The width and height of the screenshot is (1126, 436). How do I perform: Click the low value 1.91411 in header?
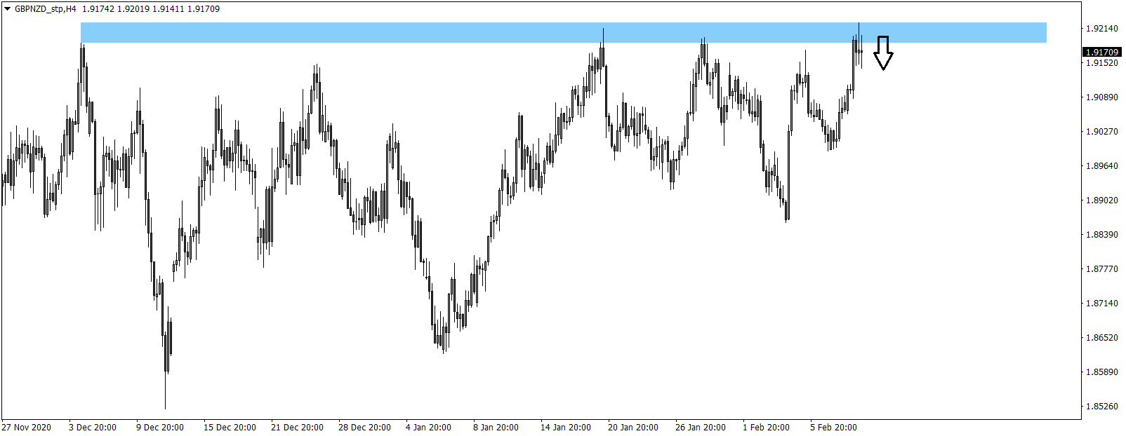click(x=168, y=9)
